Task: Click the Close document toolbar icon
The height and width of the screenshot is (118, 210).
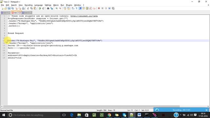Action: (x=16, y=8)
